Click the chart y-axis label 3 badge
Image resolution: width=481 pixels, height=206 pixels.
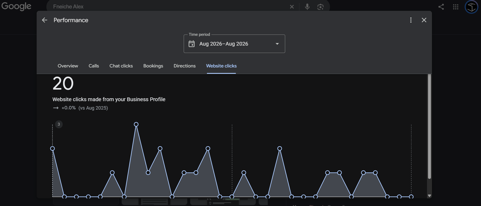[59, 124]
